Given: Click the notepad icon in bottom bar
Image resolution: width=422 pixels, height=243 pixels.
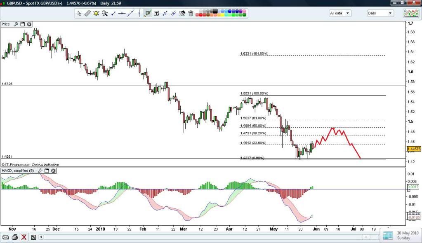Looking at the screenshot, I should click(33, 237).
